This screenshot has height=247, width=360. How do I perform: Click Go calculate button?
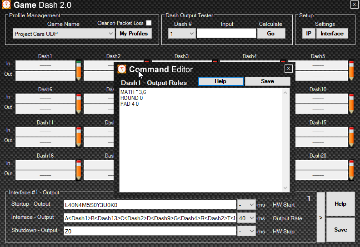271,34
